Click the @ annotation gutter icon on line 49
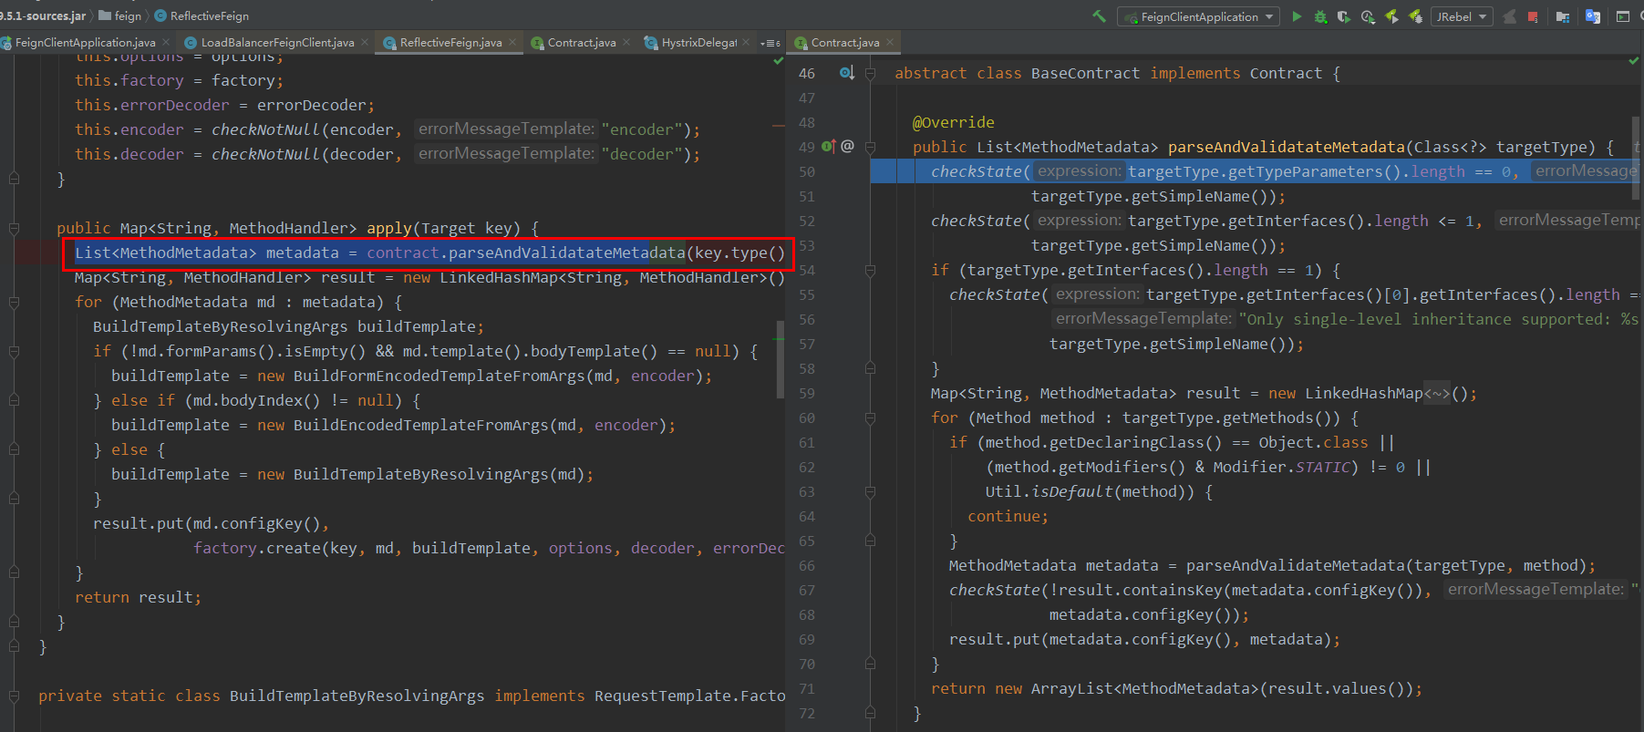Image resolution: width=1644 pixels, height=732 pixels. (847, 146)
